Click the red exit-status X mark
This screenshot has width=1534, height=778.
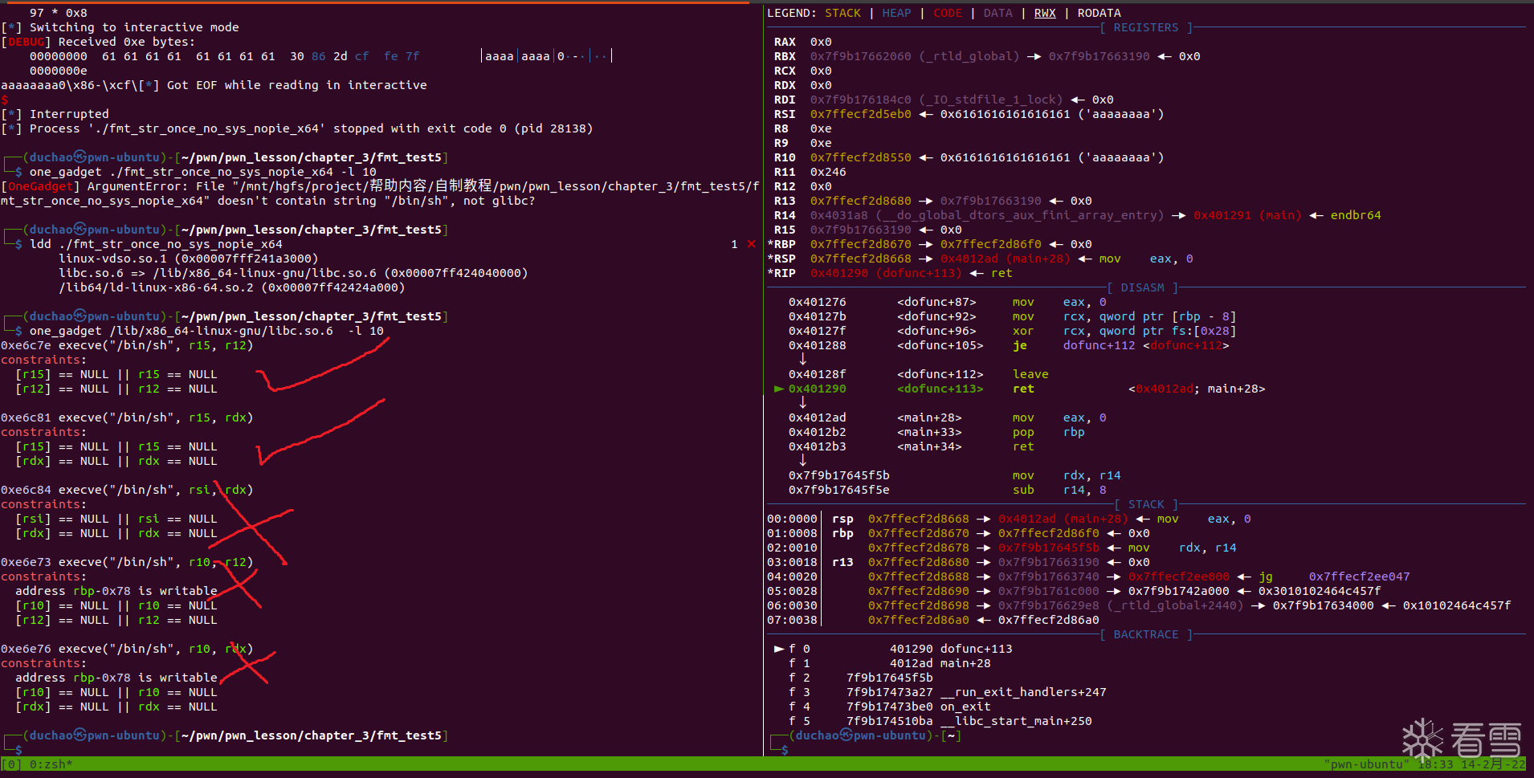click(751, 244)
